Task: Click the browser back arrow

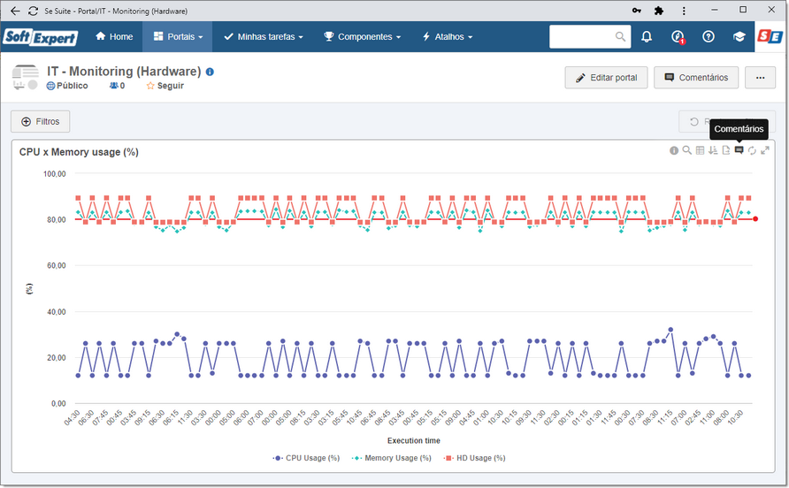Action: [16, 11]
